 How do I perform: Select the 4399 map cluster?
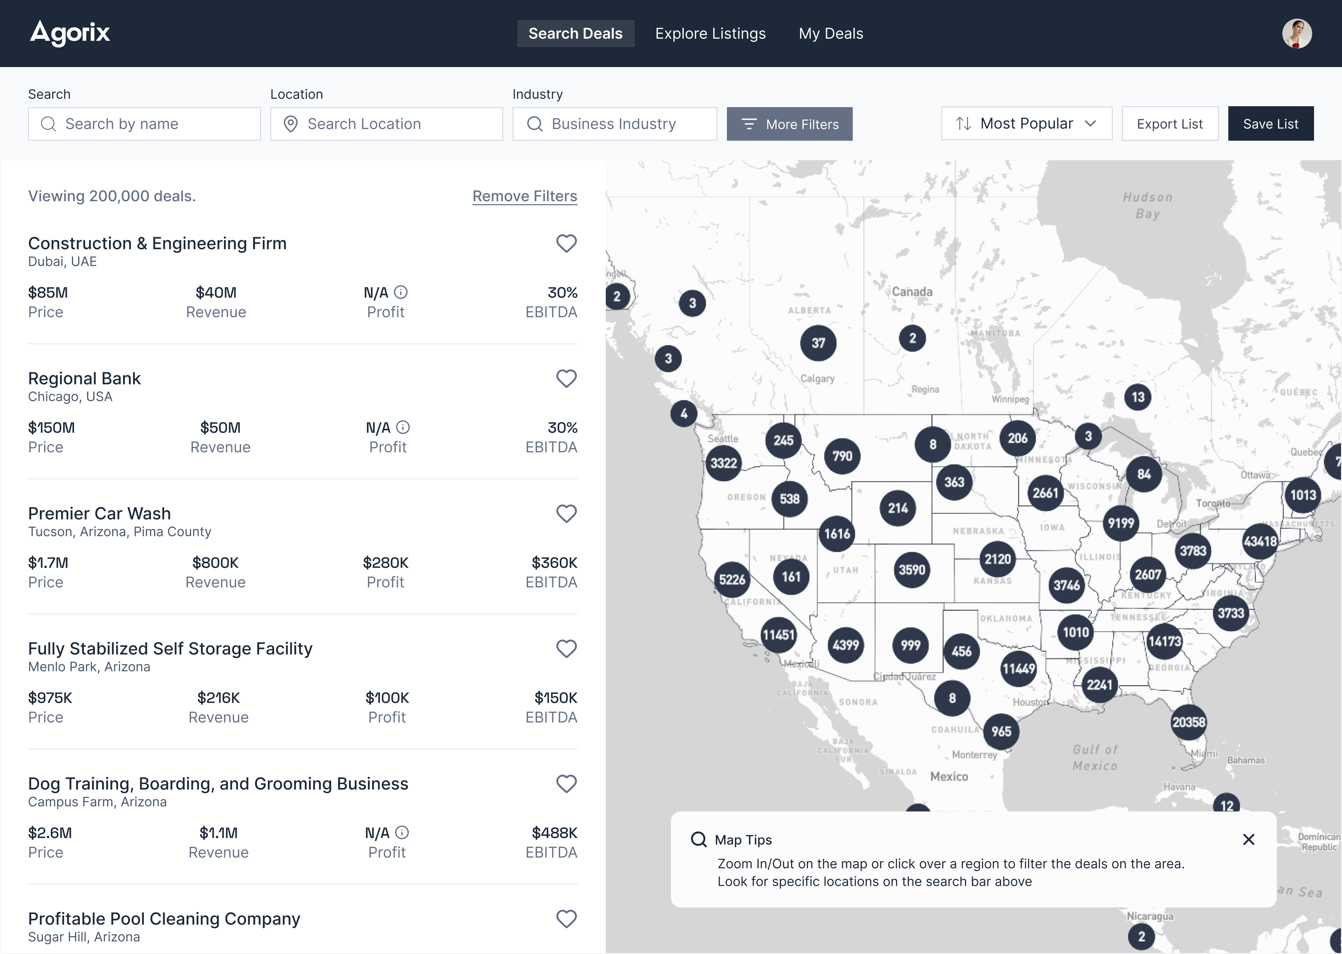846,645
